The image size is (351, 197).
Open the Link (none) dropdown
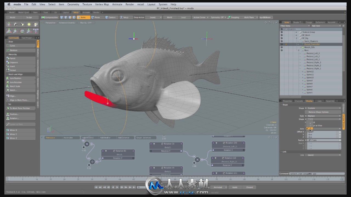coord(323,155)
